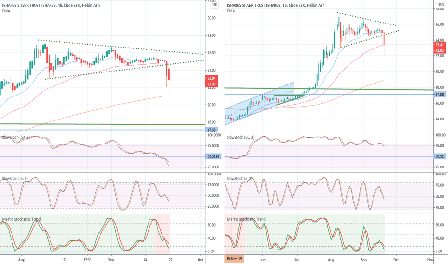Click the 14.00 price on 1D price axis

pos(439,119)
